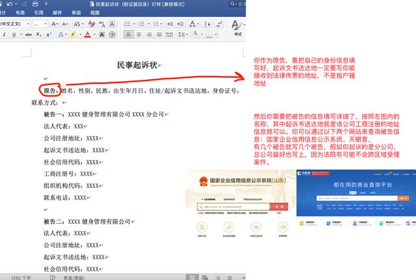The image size is (416, 280).
Task: Select Justify paragraph alignment
Action: [x=159, y=34]
